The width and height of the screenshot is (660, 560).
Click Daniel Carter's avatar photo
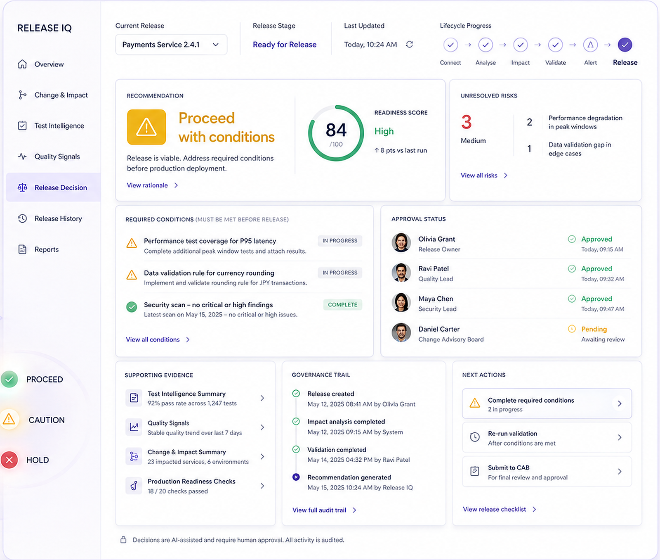coord(401,332)
